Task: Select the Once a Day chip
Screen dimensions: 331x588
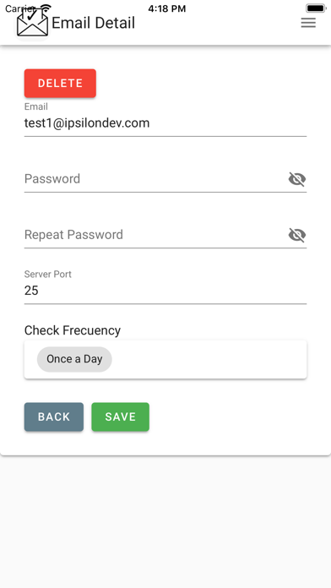Action: click(74, 359)
